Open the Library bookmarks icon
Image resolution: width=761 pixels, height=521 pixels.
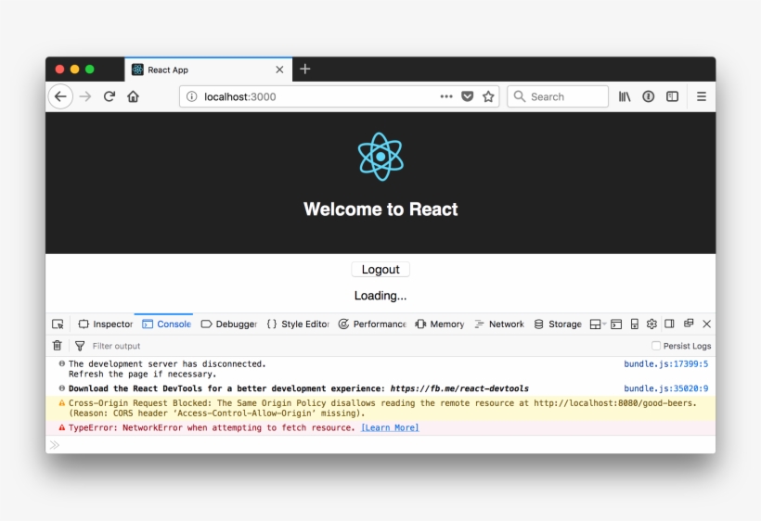click(x=625, y=96)
